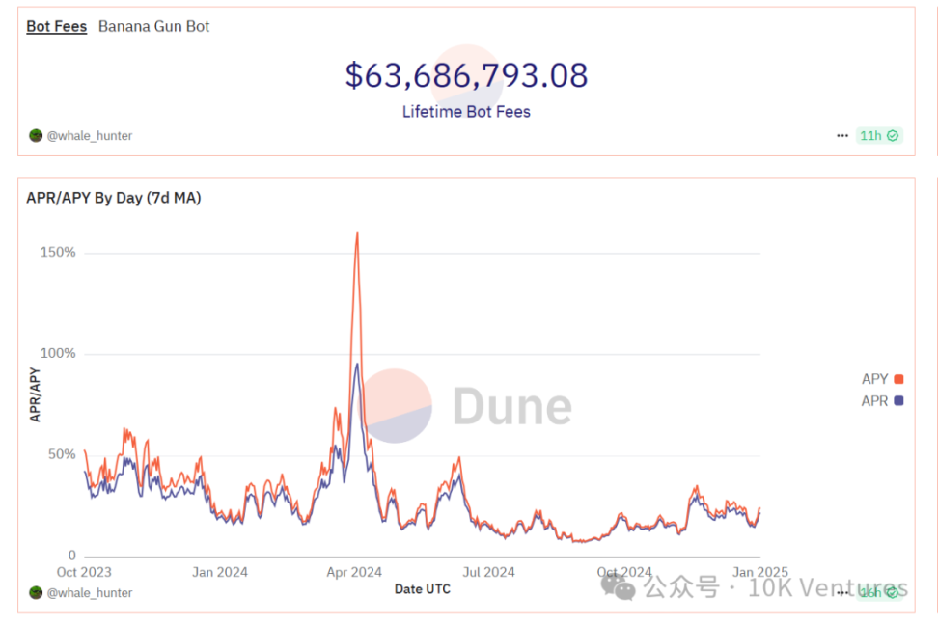Click the Date UTC axis title
938x625 pixels.
(x=423, y=589)
